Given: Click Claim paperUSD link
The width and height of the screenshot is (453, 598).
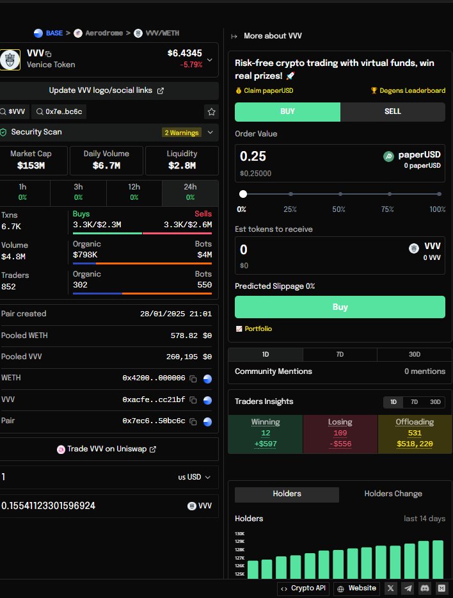Looking at the screenshot, I should pyautogui.click(x=265, y=90).
